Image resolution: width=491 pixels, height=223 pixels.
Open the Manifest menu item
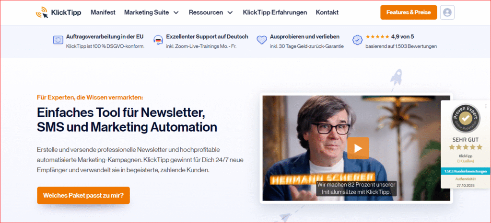[x=103, y=12]
